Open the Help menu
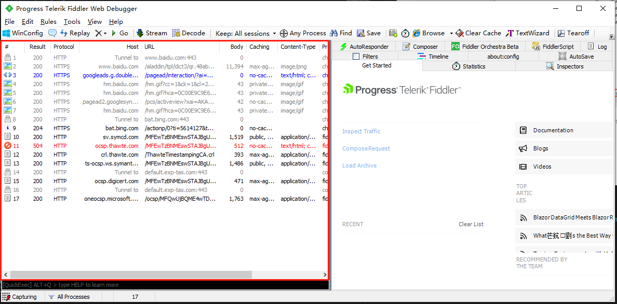 [x=116, y=22]
